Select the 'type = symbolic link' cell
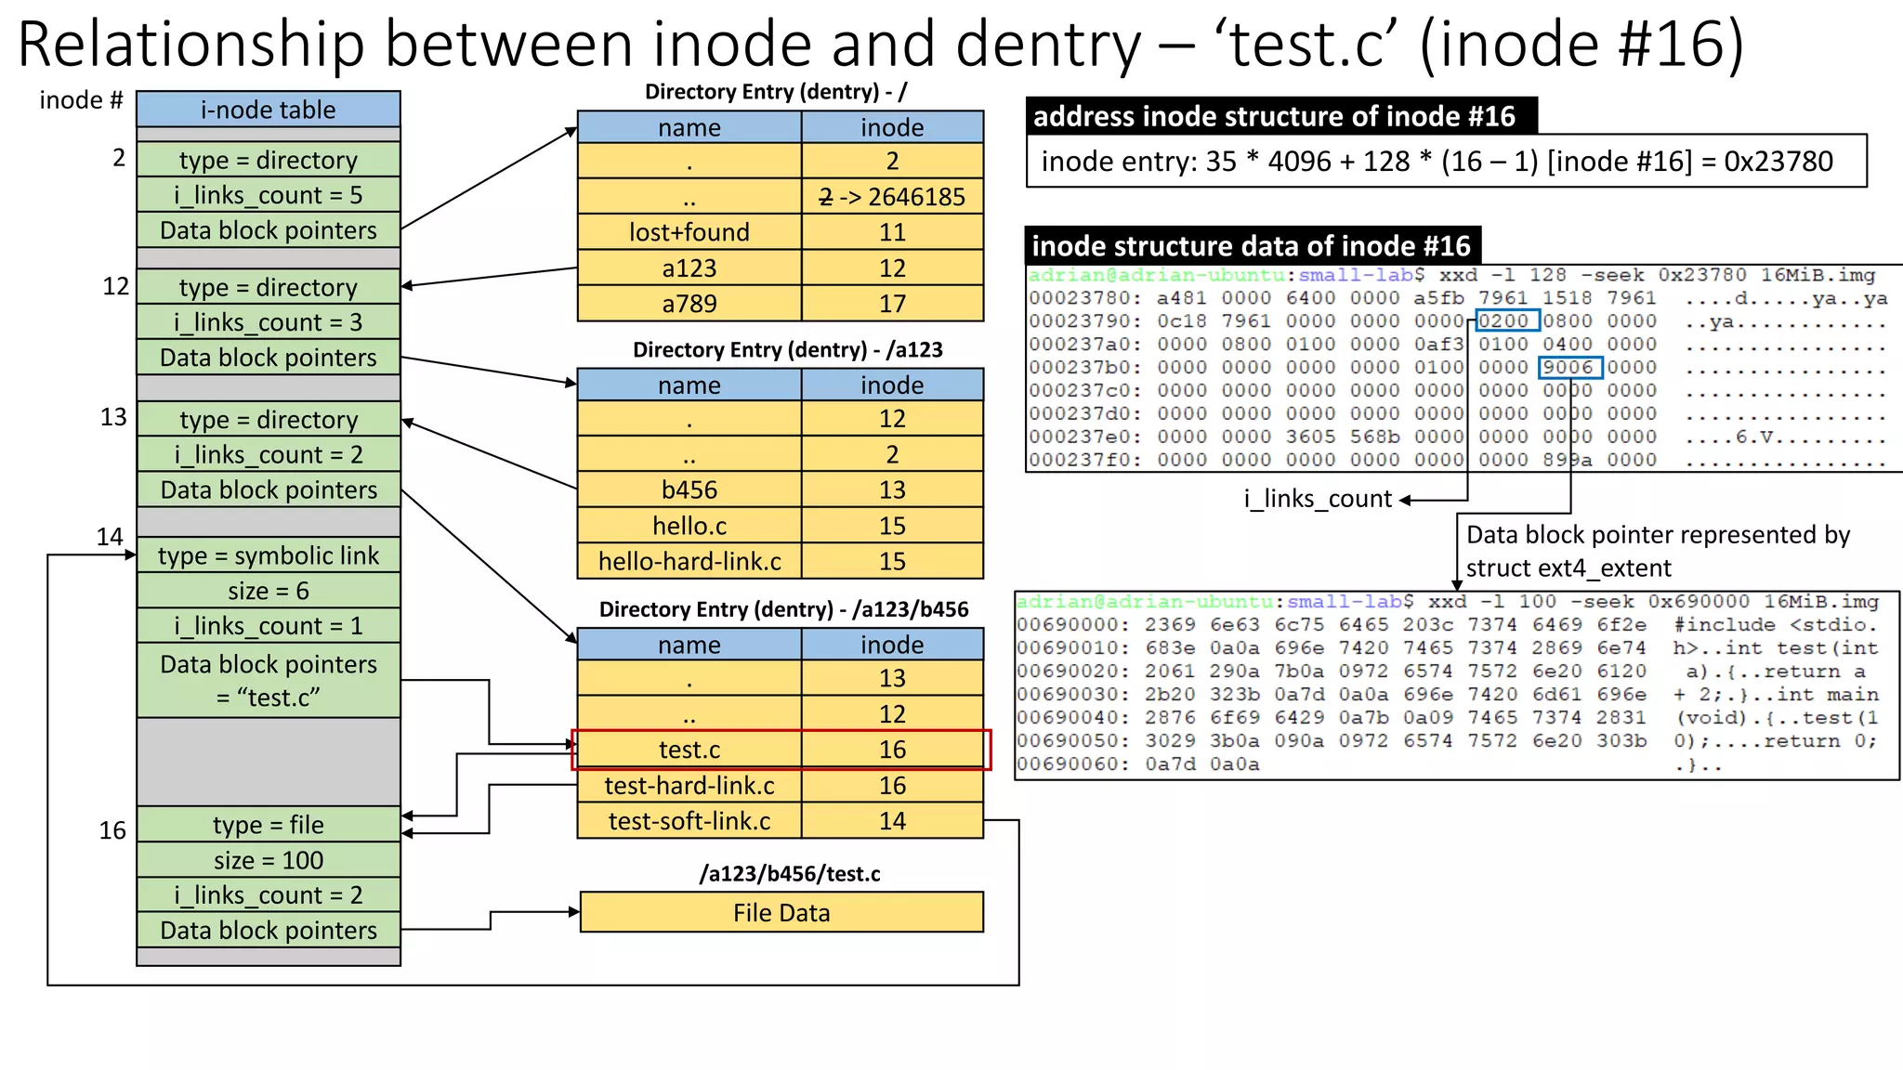This screenshot has height=1070, width=1903. pyautogui.click(x=268, y=555)
